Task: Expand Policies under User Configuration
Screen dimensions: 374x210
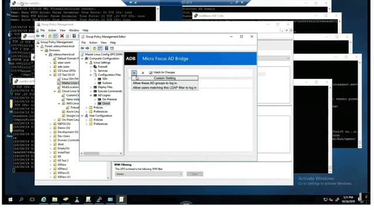Action: click(x=86, y=120)
